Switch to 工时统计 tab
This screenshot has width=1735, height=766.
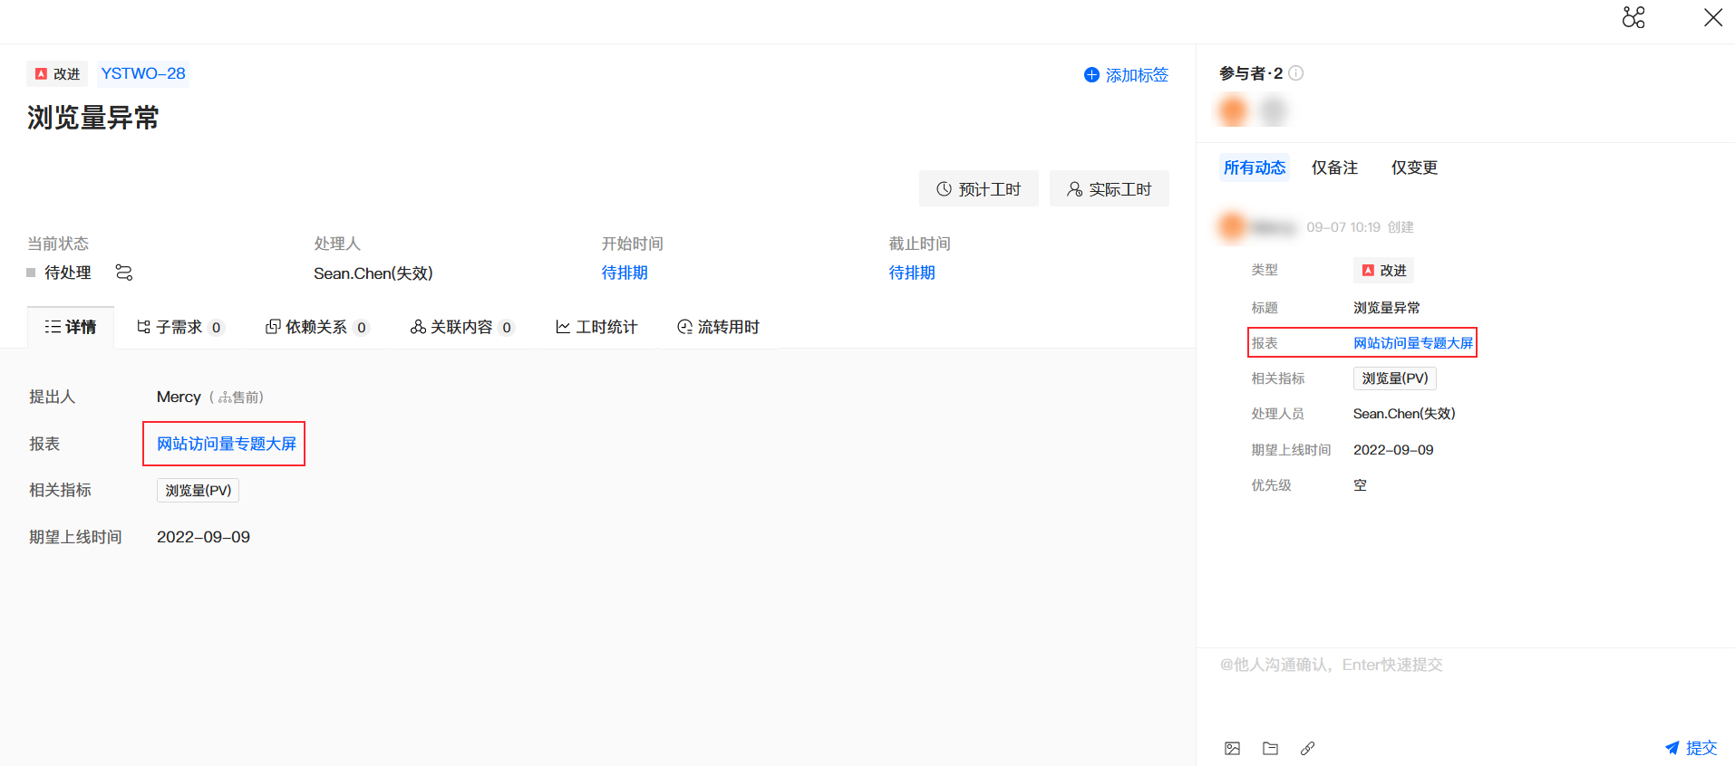click(596, 327)
